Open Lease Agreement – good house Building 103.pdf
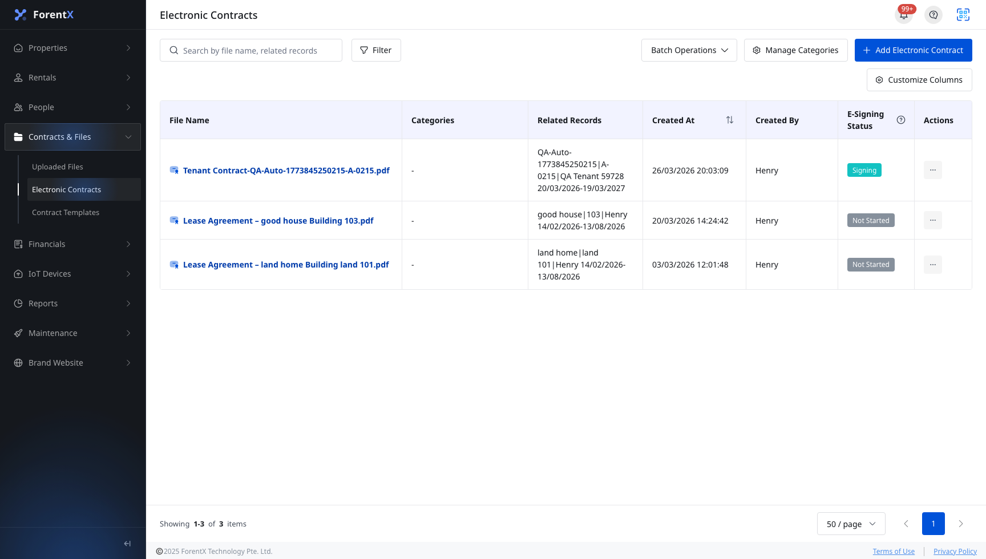The image size is (986, 559). point(278,220)
